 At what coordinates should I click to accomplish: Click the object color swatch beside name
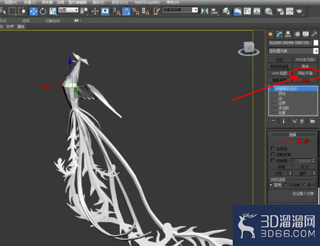316,42
